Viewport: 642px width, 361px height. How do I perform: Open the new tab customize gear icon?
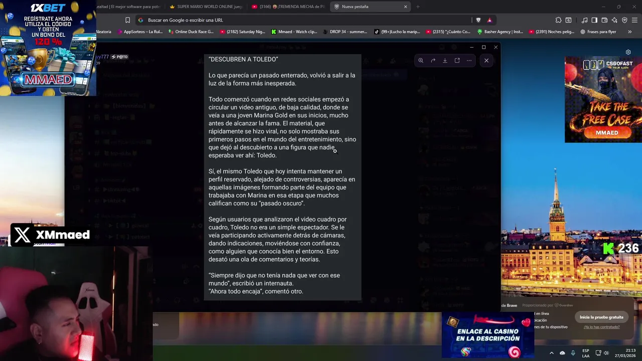(x=628, y=52)
